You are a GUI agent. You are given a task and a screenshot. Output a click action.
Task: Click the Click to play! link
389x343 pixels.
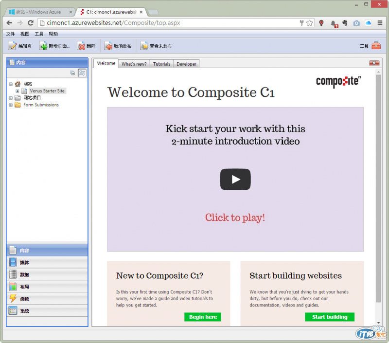pos(235,217)
